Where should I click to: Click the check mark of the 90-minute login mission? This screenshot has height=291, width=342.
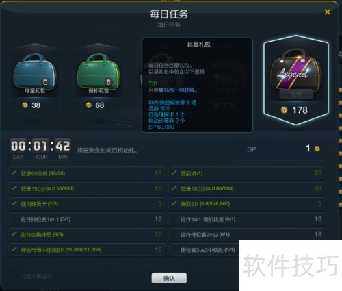pos(14,173)
